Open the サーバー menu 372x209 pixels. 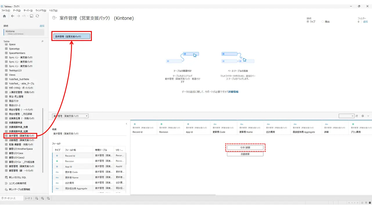click(28, 10)
